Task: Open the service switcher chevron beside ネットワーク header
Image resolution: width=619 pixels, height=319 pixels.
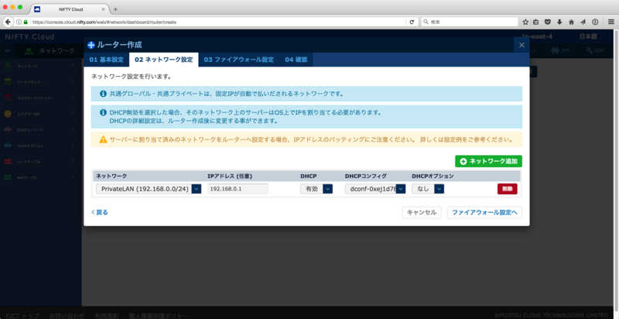Action: tap(7, 50)
